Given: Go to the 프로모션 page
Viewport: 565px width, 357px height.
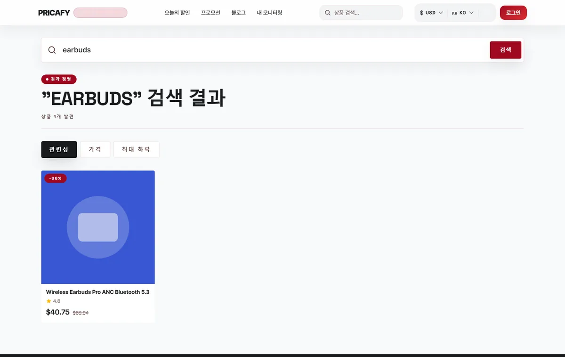Looking at the screenshot, I should (210, 13).
